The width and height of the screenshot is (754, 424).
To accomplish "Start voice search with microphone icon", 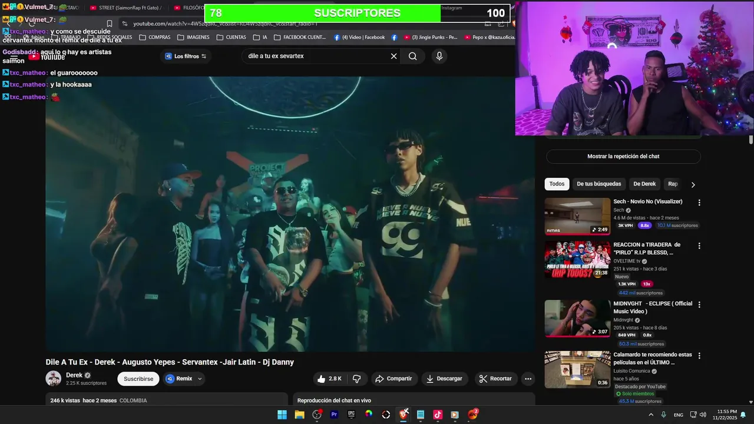I will pyautogui.click(x=439, y=56).
